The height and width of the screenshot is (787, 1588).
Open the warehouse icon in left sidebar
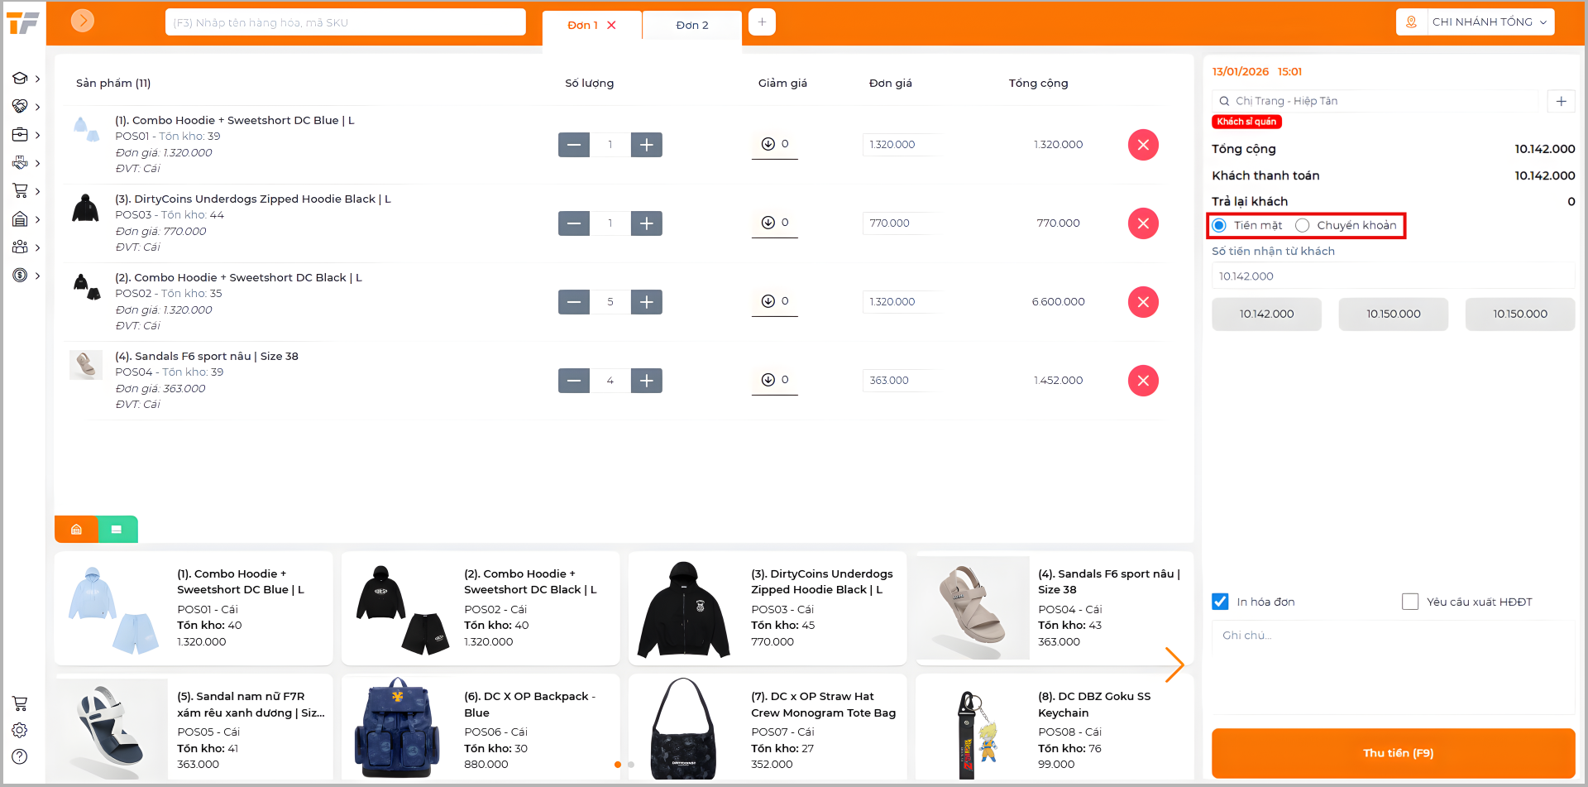[x=21, y=219]
